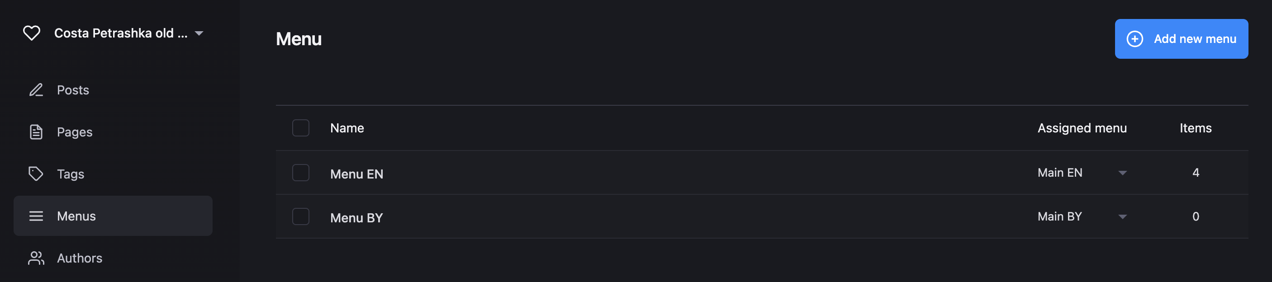Check the Menu EN row checkbox
The image size is (1272, 282).
pos(300,173)
